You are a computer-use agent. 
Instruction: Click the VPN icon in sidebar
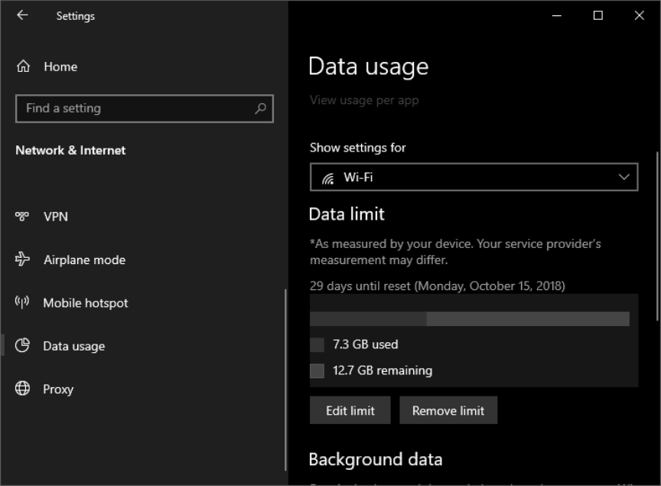[22, 217]
